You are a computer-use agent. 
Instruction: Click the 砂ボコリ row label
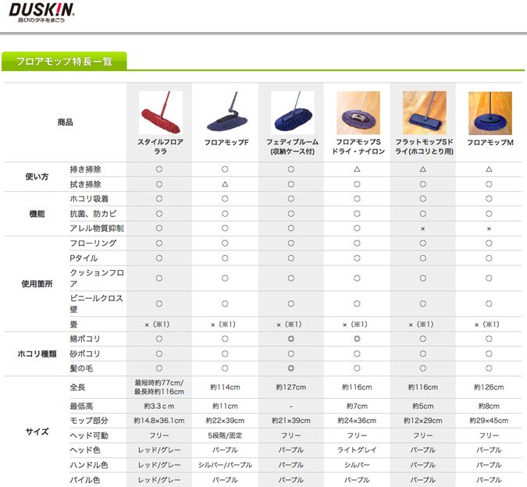pos(85,354)
